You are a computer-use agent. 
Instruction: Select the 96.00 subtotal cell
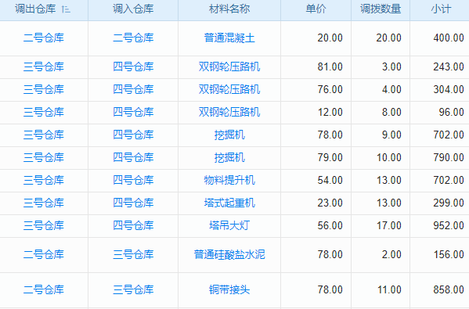click(451, 112)
